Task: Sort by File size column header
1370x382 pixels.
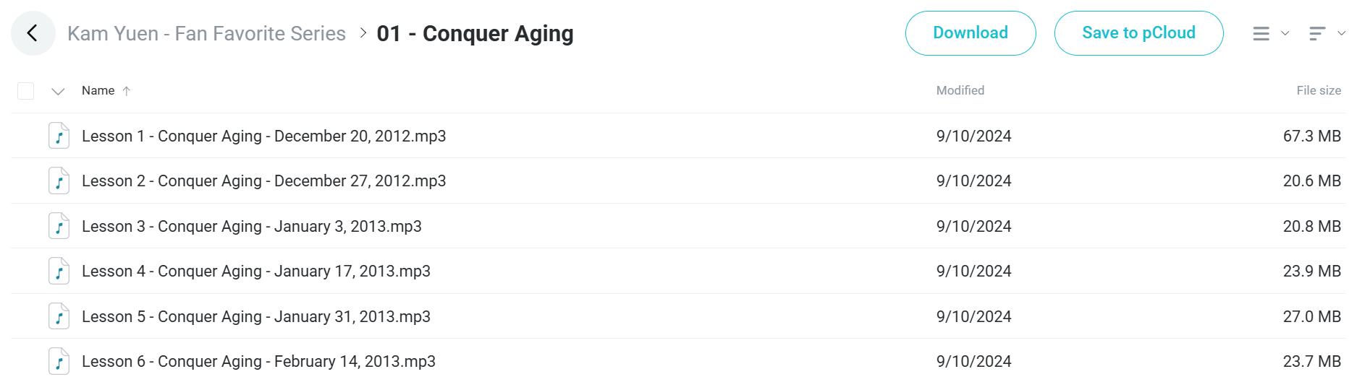Action: 1319,90
